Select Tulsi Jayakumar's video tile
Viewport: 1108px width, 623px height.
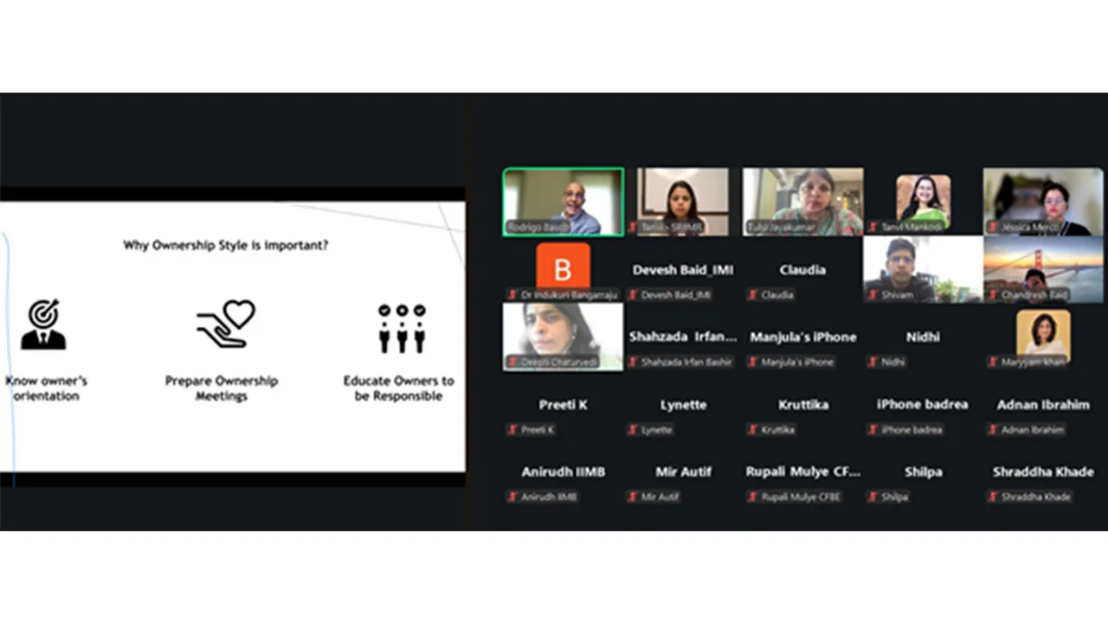802,202
